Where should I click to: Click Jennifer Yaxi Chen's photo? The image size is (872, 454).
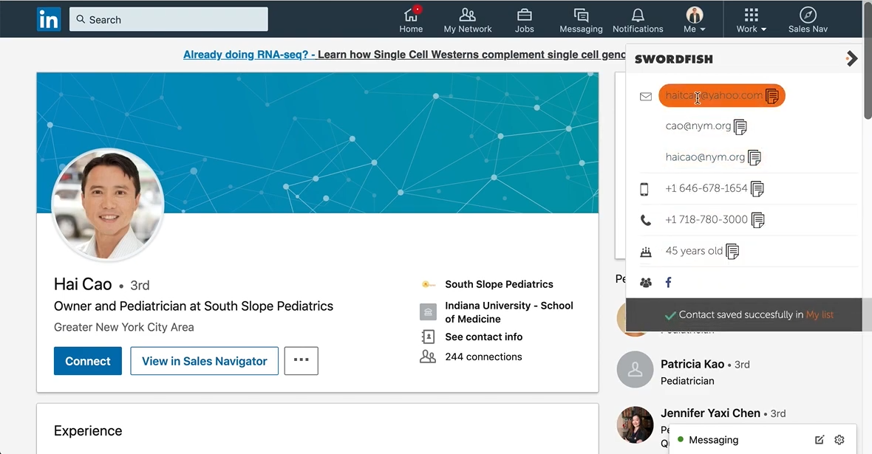[635, 424]
